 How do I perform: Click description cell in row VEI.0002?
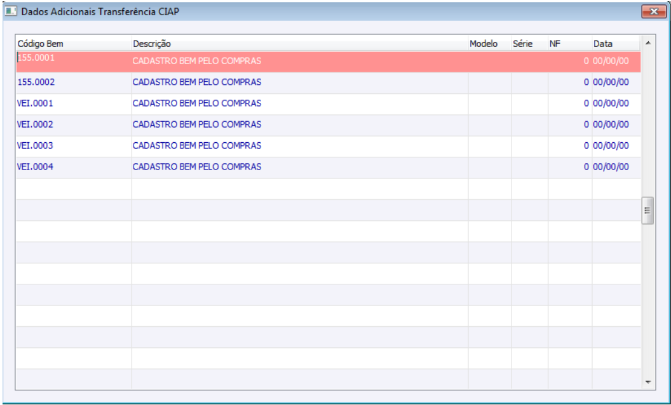(x=300, y=125)
